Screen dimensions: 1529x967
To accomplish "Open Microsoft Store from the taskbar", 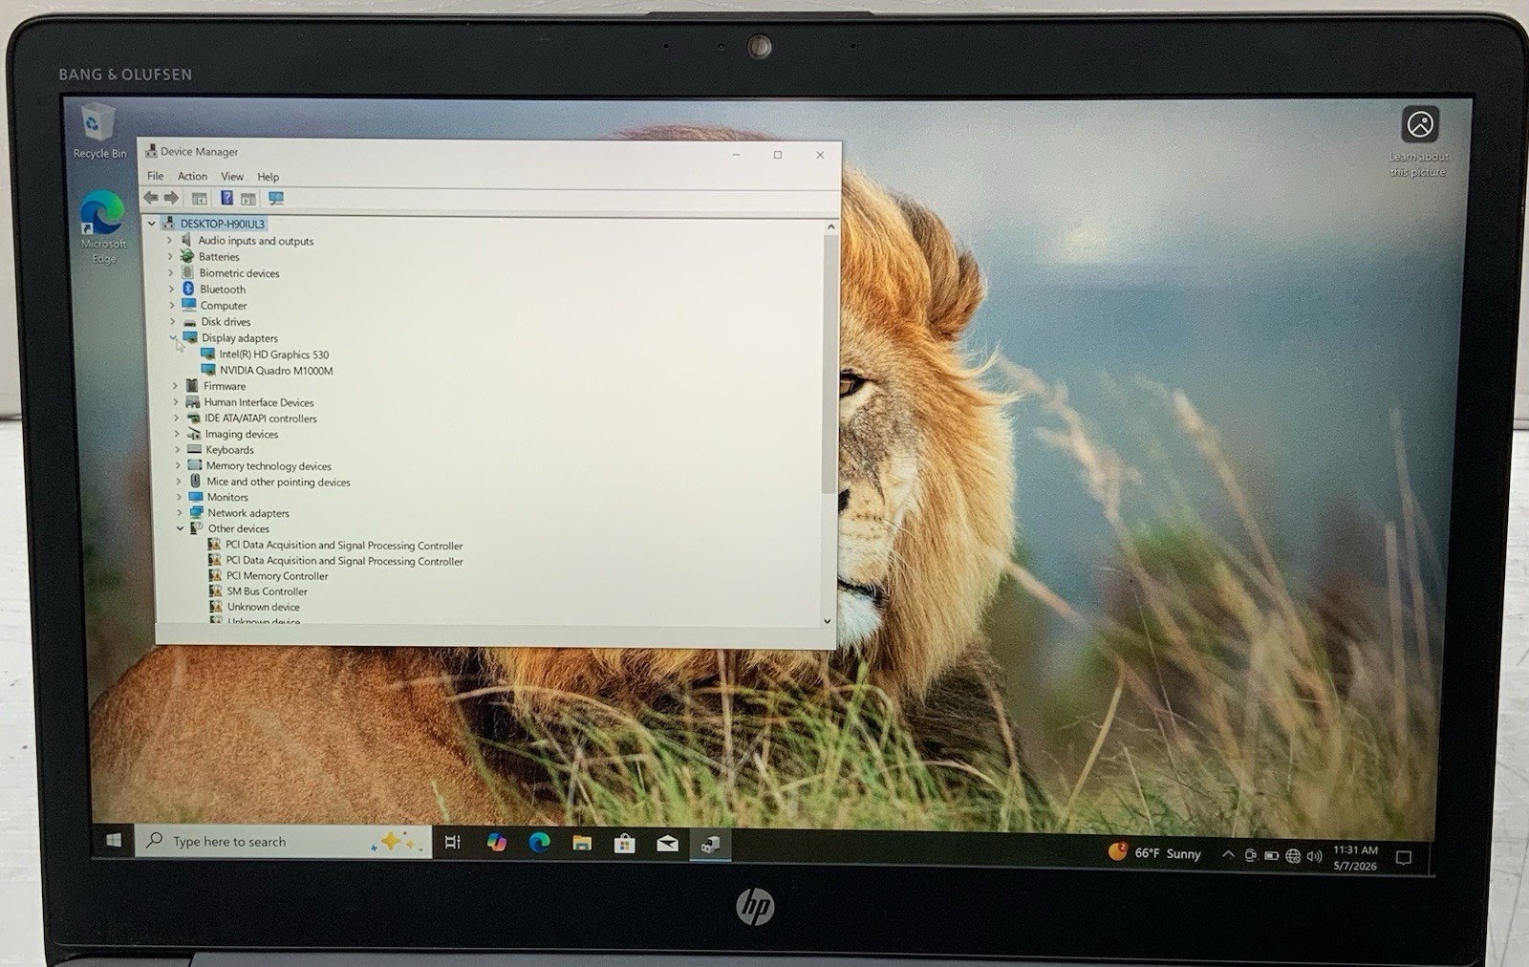I will click(625, 844).
